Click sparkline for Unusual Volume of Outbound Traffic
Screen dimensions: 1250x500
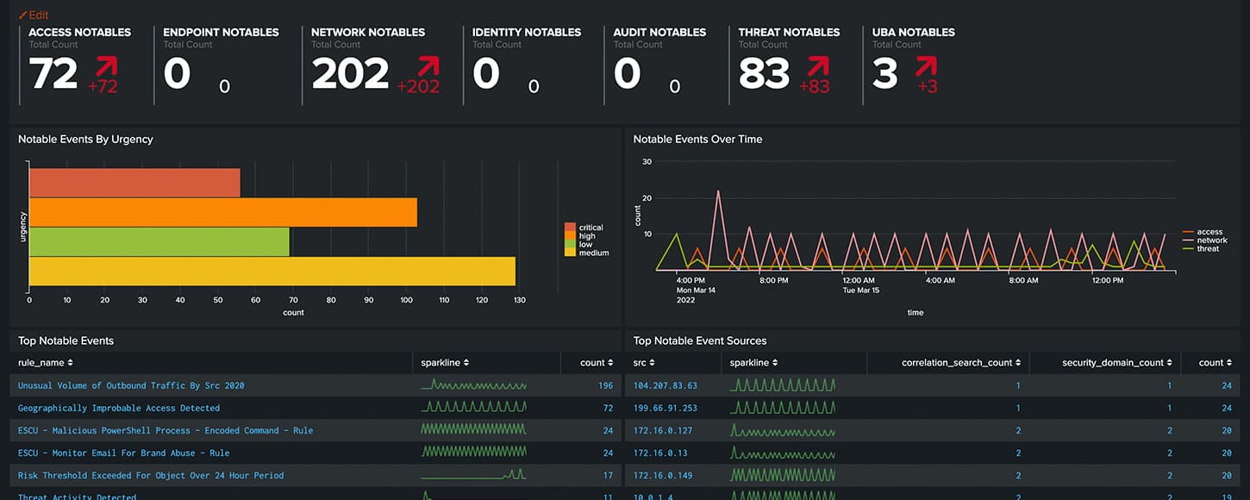[x=473, y=384]
